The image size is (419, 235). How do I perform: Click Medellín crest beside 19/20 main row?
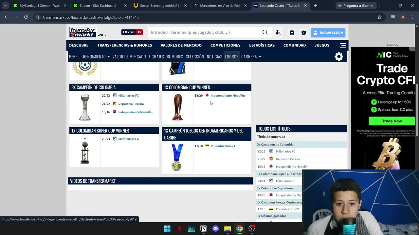[x=207, y=95]
